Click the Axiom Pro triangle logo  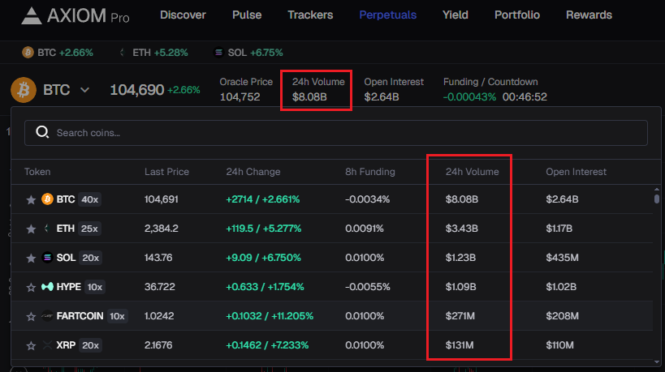pyautogui.click(x=32, y=16)
